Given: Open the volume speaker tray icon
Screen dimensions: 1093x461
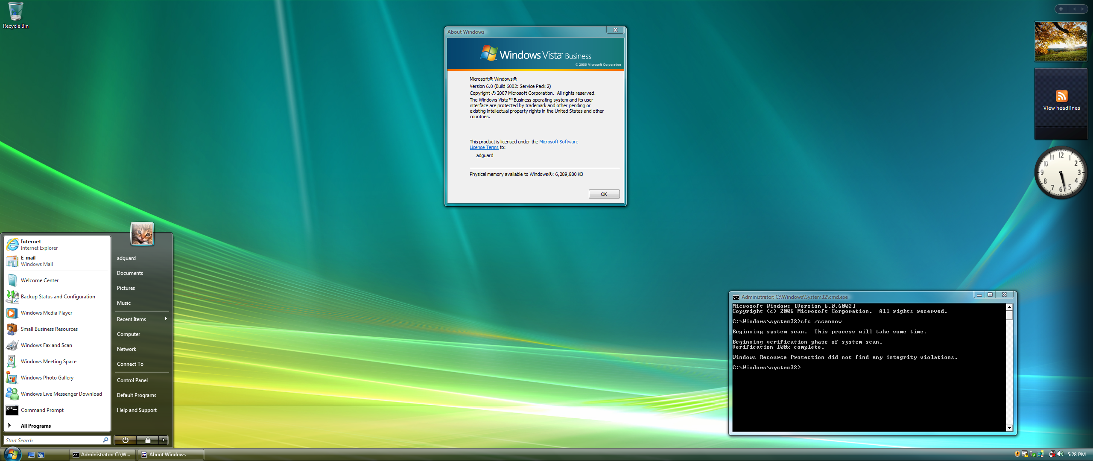Looking at the screenshot, I should point(1060,454).
